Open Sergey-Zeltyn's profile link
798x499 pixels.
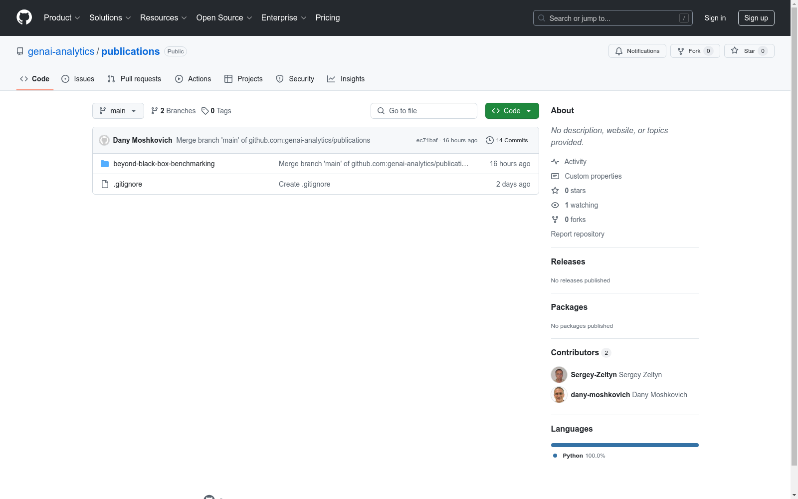pyautogui.click(x=594, y=375)
